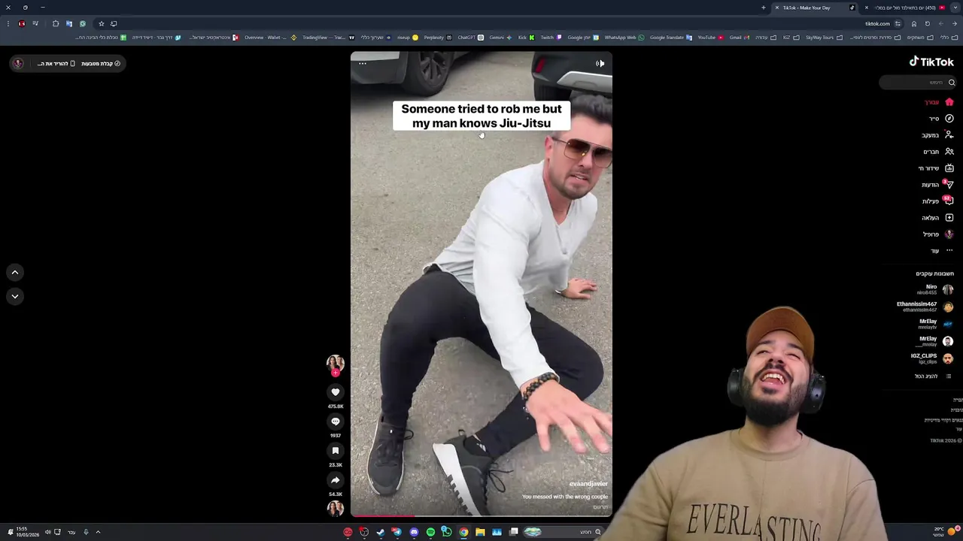Image resolution: width=963 pixels, height=541 pixels.
Task: Click the Get Coins button
Action: point(101,64)
